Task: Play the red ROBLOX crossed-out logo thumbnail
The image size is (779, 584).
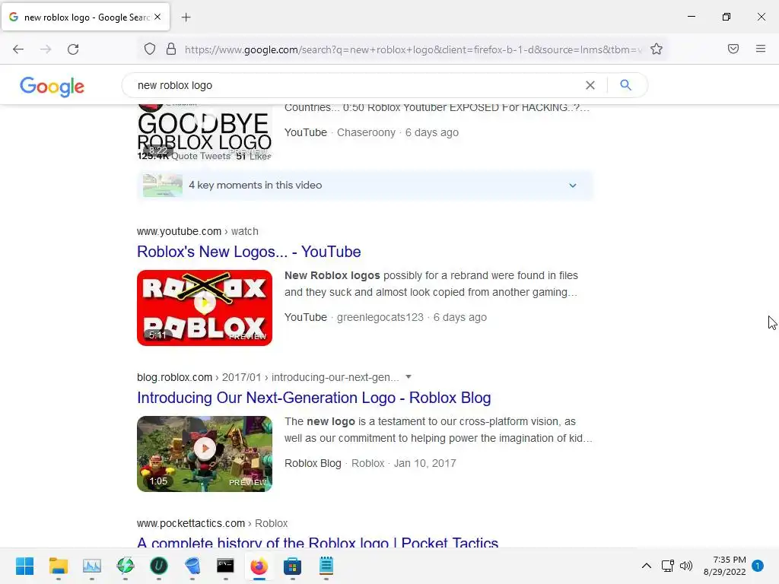Action: 204,307
